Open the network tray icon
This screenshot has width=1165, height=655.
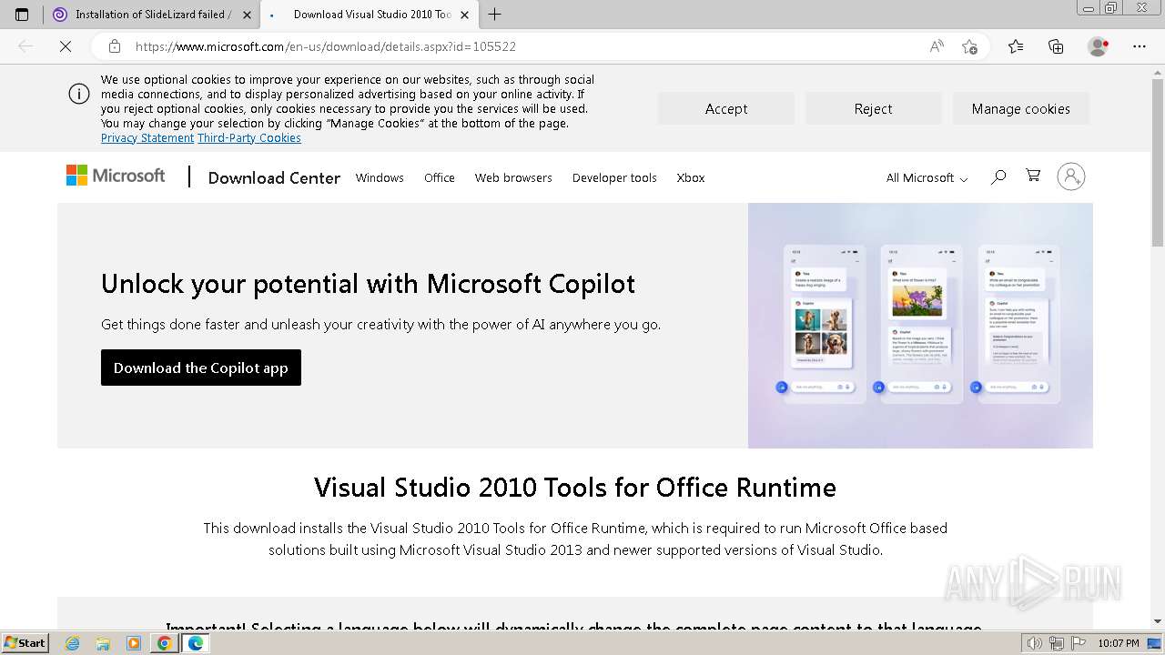click(1057, 643)
